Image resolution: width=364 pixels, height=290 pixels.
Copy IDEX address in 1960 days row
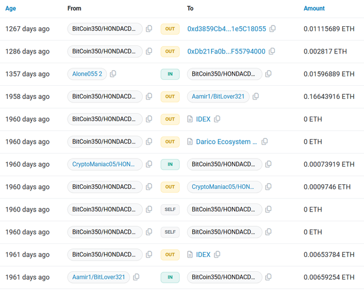pyautogui.click(x=217, y=119)
